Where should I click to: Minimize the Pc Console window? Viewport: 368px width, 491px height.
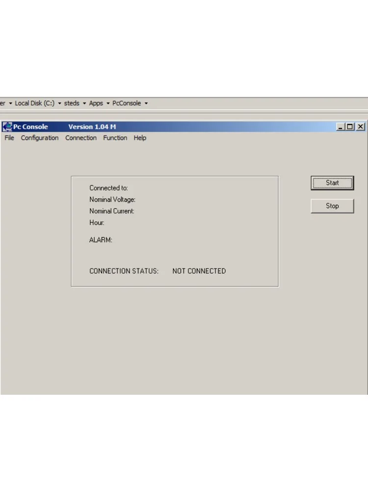341,127
